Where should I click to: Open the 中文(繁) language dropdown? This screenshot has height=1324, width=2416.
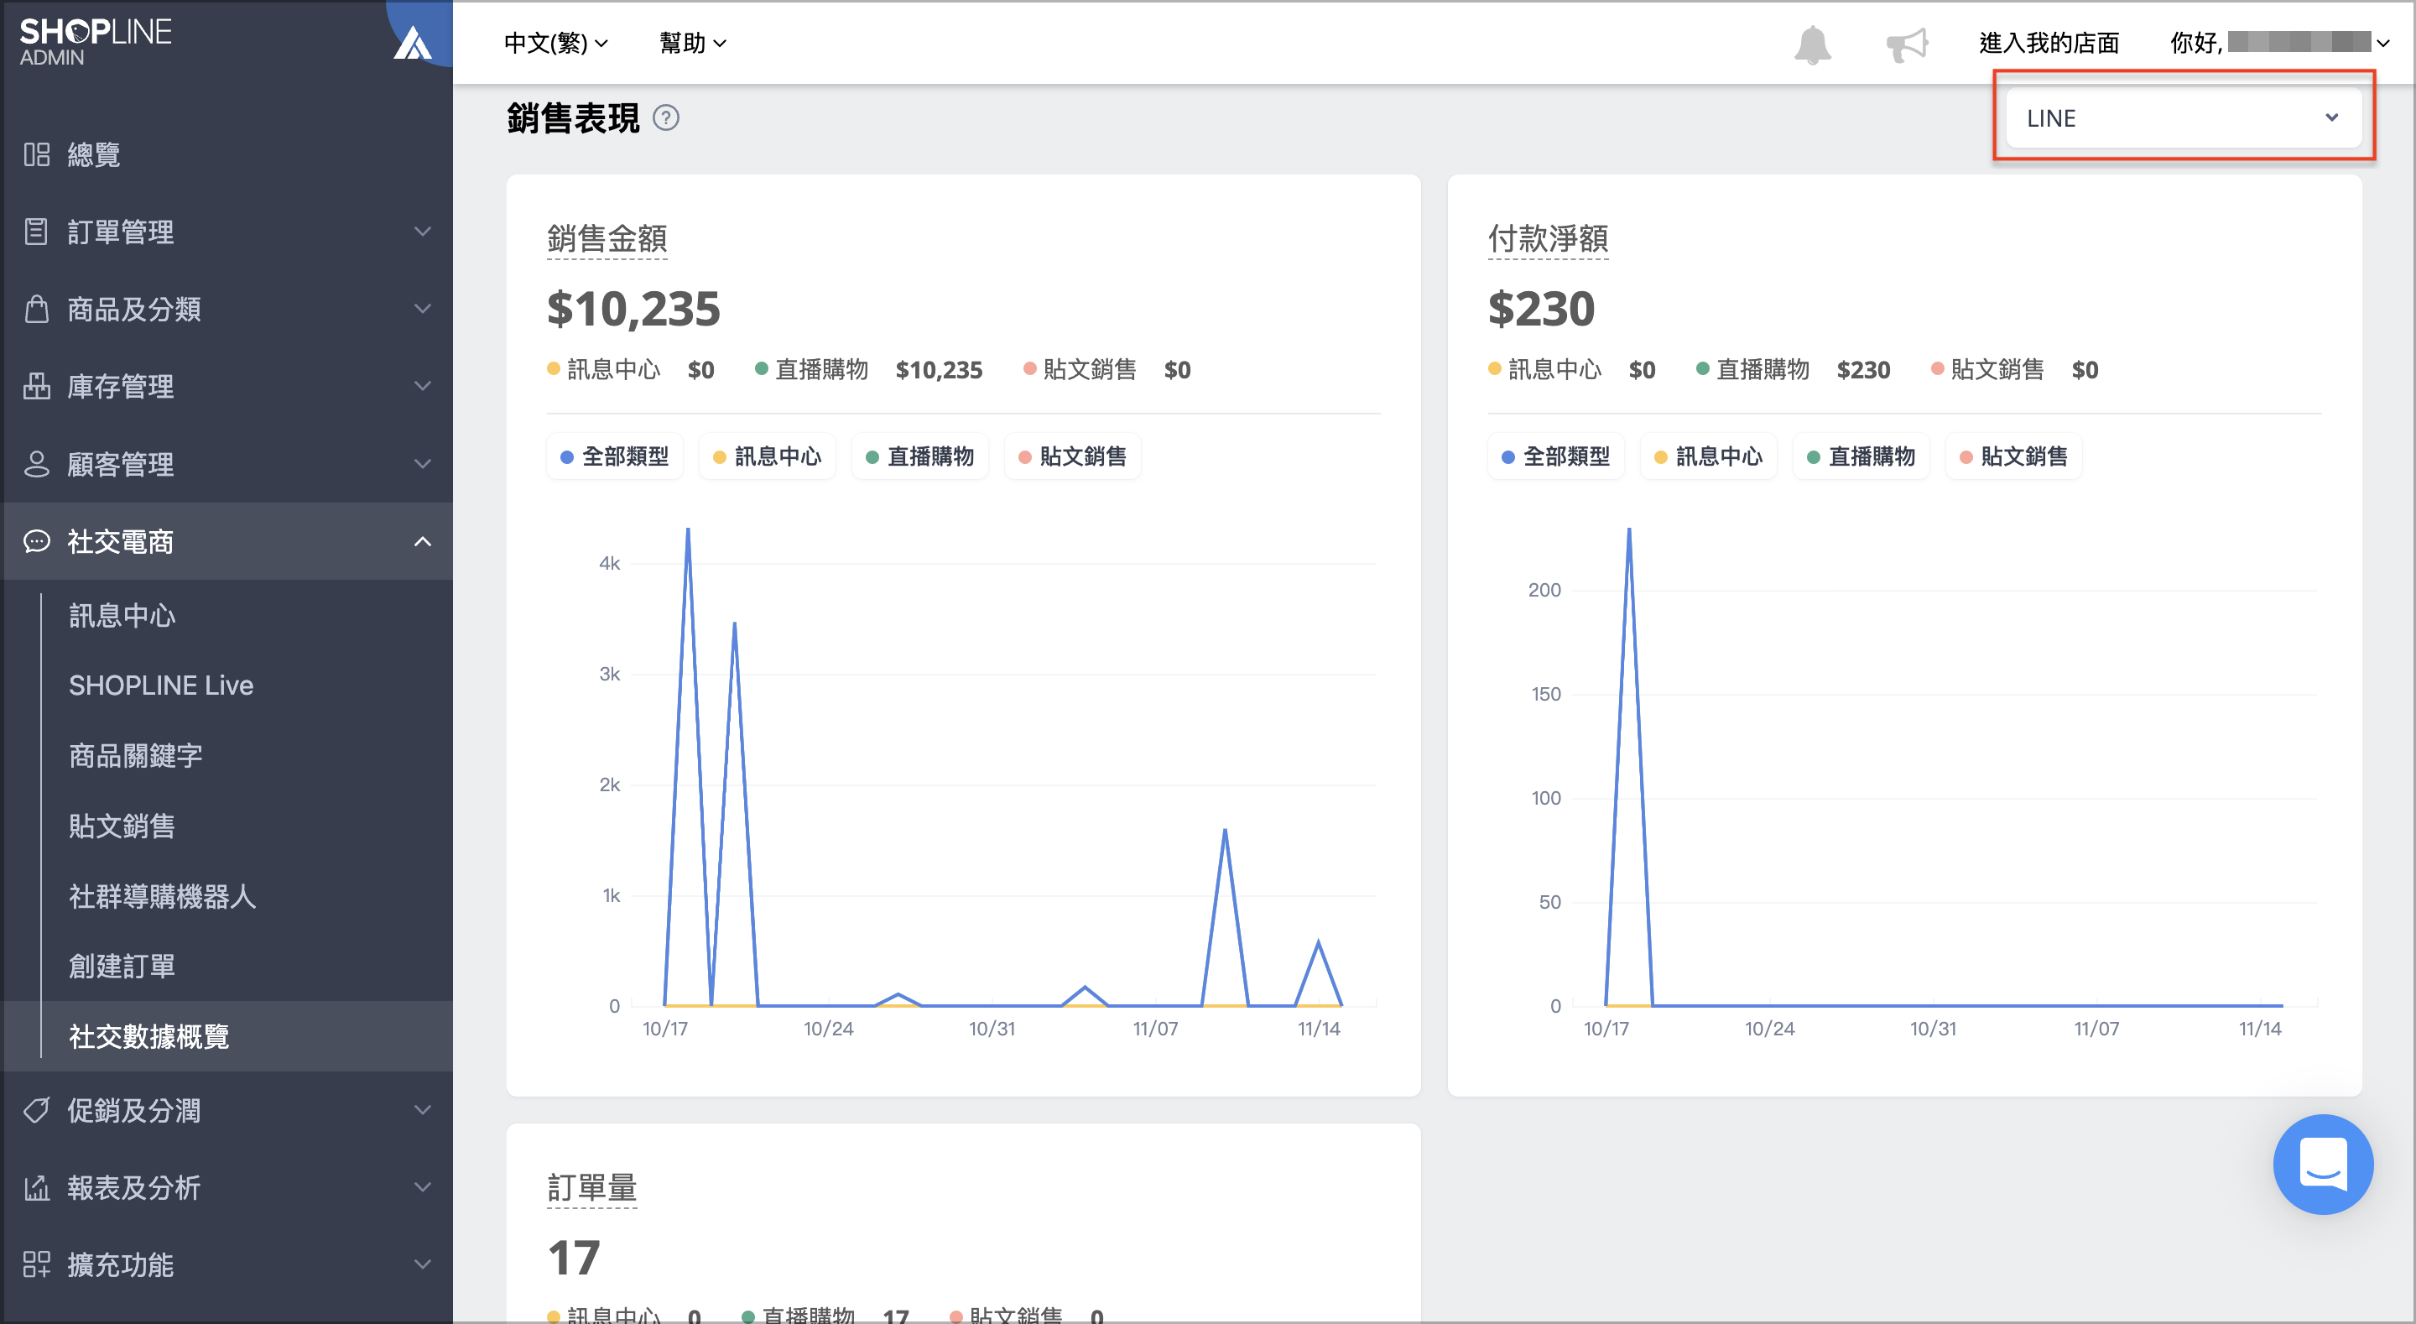pos(556,43)
